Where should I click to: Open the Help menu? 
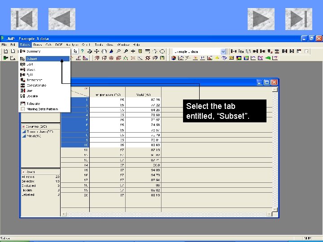point(136,45)
